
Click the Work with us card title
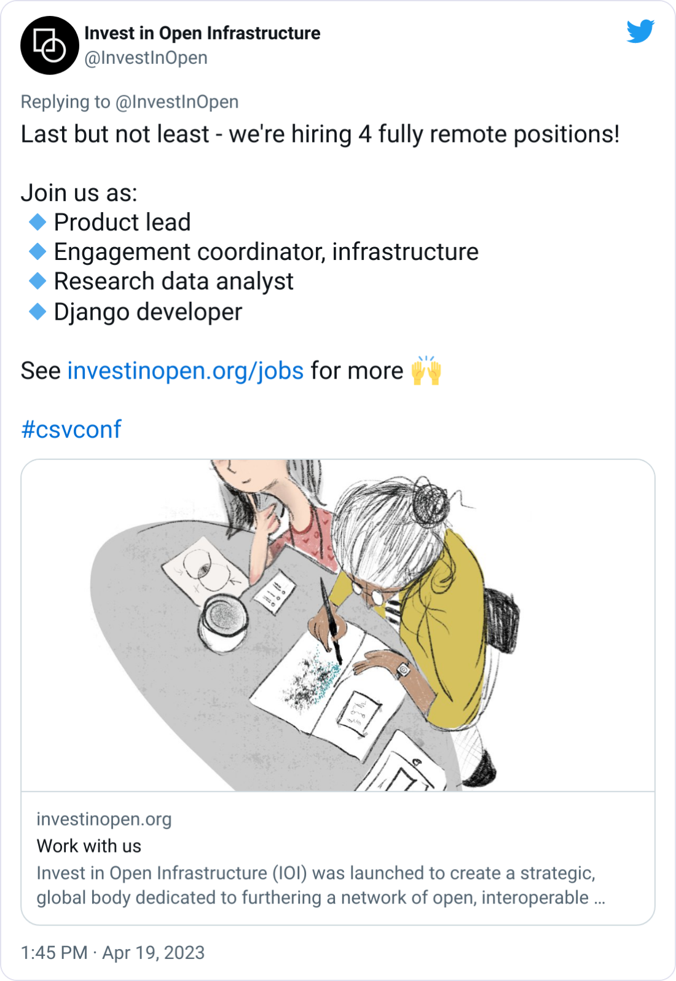[89, 846]
